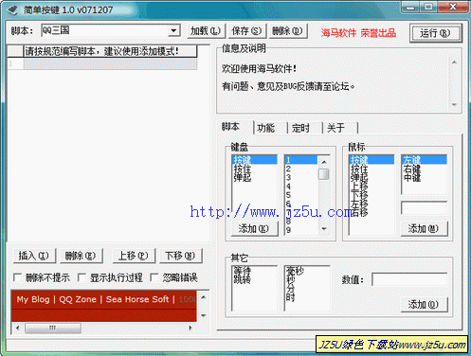
Task: Select 中键 middle mouse button option
Action: click(424, 177)
